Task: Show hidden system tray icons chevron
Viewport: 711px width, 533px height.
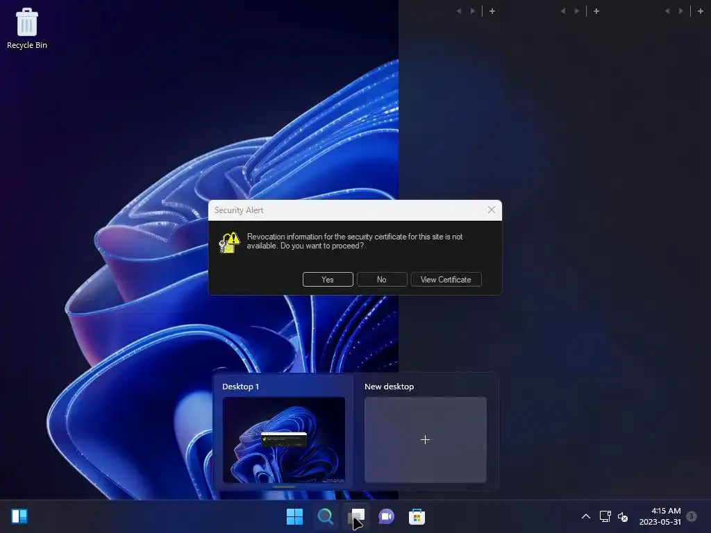Action: 586,516
